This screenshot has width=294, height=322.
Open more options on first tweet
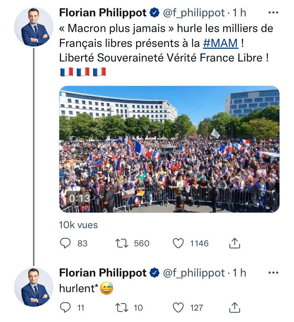coord(273,13)
